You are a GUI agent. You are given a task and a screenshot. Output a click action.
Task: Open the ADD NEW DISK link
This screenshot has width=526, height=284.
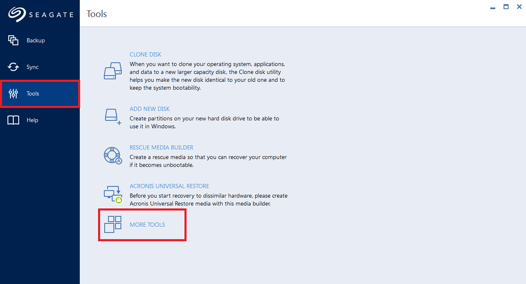point(150,109)
